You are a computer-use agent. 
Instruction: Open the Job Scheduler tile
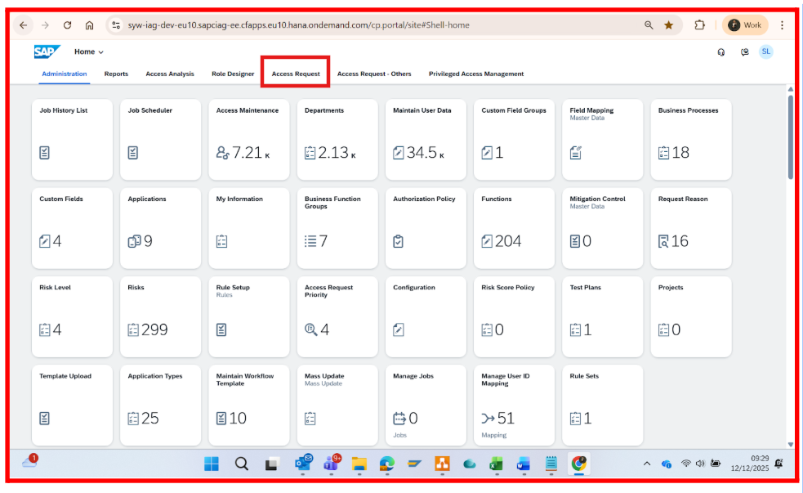(160, 139)
